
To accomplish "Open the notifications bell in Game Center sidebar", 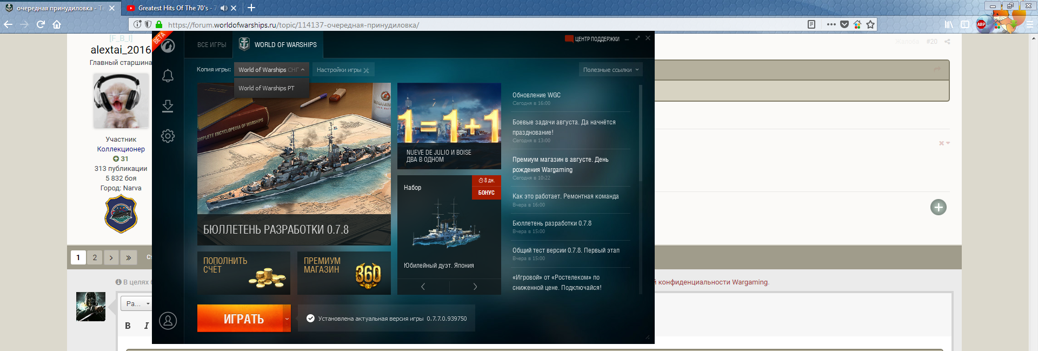I will [x=168, y=76].
